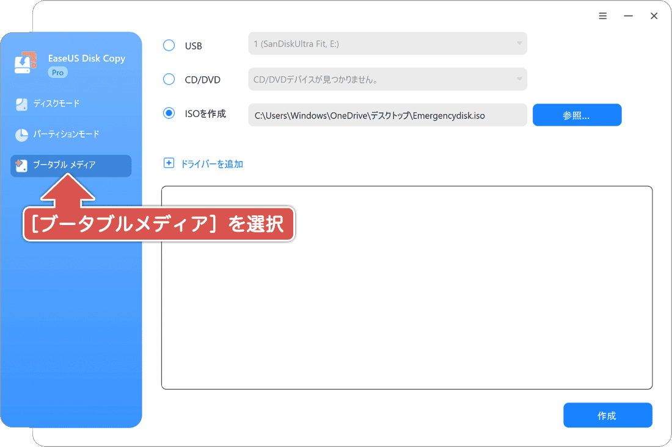Image resolution: width=672 pixels, height=447 pixels.
Task: Click the Emergencydisk.iso path input field
Action: pos(387,115)
